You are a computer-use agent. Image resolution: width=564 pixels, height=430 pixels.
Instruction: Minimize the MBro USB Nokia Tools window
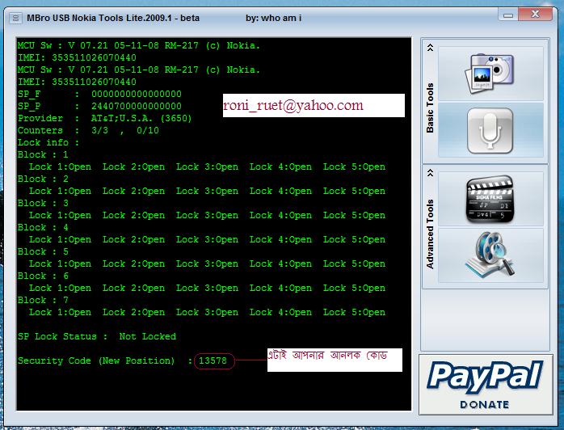508,15
